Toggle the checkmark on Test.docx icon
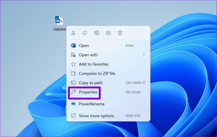Viewport: 217px width, 137px height. click(x=57, y=18)
